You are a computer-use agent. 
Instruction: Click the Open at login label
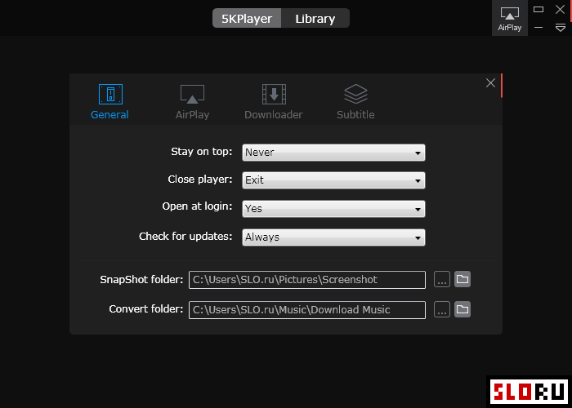click(x=197, y=206)
